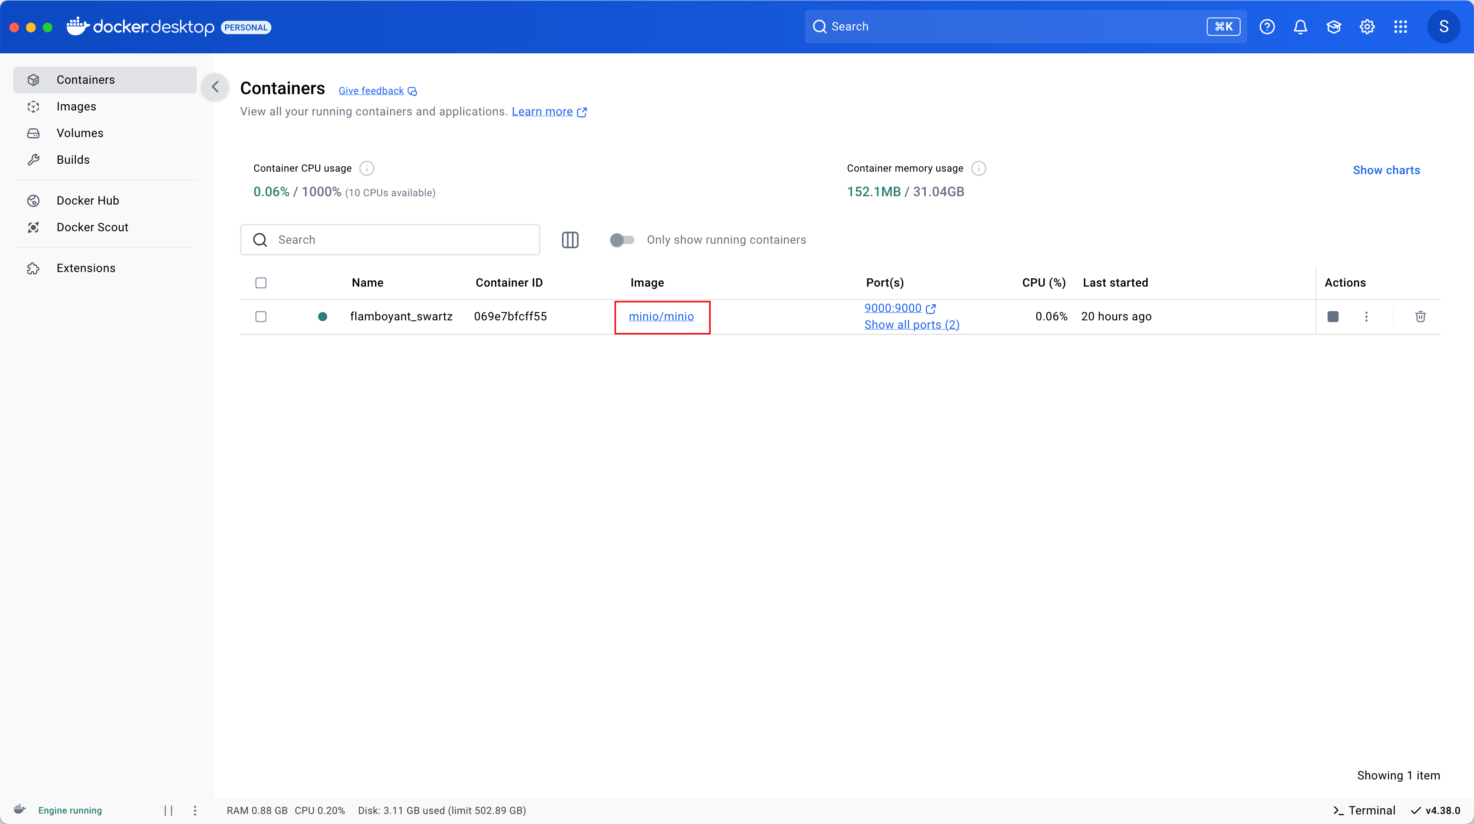The width and height of the screenshot is (1474, 824).
Task: Click the ⌘K shortcut badge
Action: coord(1223,27)
